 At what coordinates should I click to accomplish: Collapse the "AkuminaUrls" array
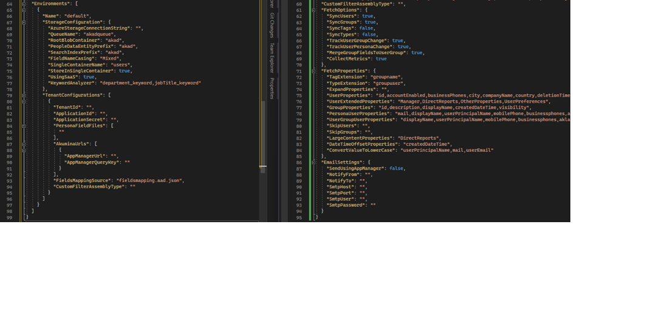pyautogui.click(x=24, y=144)
